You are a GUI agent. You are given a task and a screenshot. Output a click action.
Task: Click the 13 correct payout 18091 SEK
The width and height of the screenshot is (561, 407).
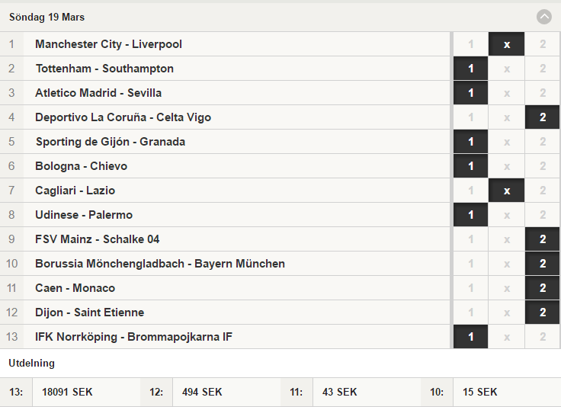tap(67, 392)
